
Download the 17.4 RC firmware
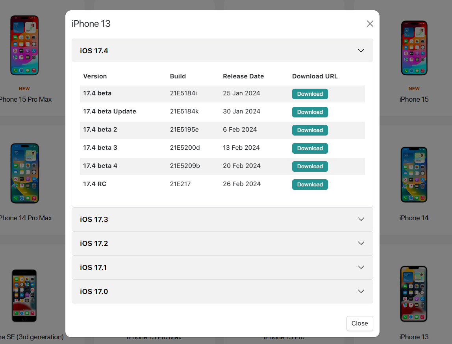tap(310, 185)
